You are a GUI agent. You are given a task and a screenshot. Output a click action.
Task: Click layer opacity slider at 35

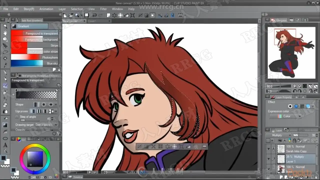tap(300, 135)
